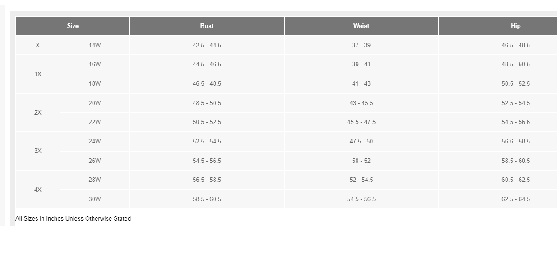Viewport: 557px width, 254px height.
Task: Select the X size cell
Action: pos(38,45)
